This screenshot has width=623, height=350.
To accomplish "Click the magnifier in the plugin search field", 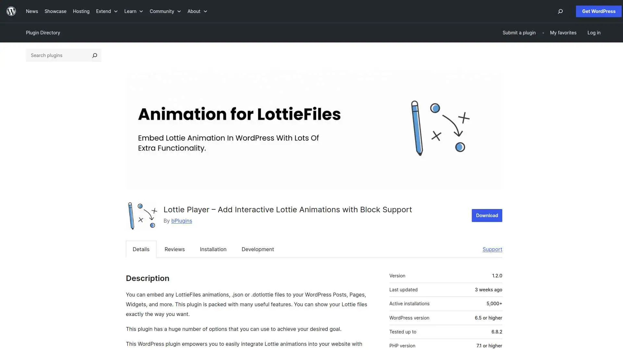I will click(94, 55).
